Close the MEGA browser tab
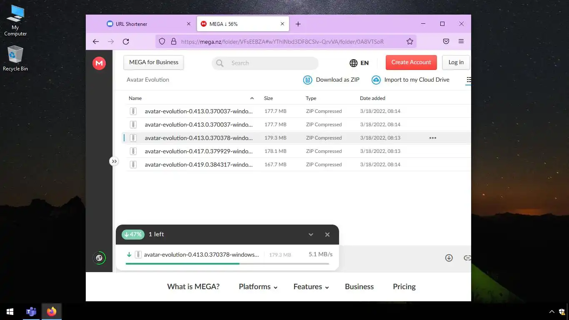569x320 pixels. (x=282, y=24)
